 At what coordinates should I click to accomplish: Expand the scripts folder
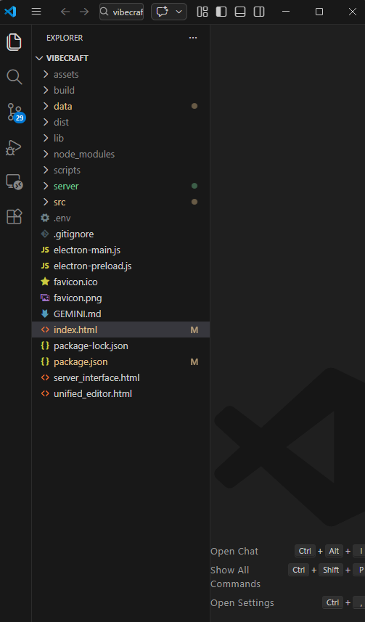pyautogui.click(x=120, y=170)
